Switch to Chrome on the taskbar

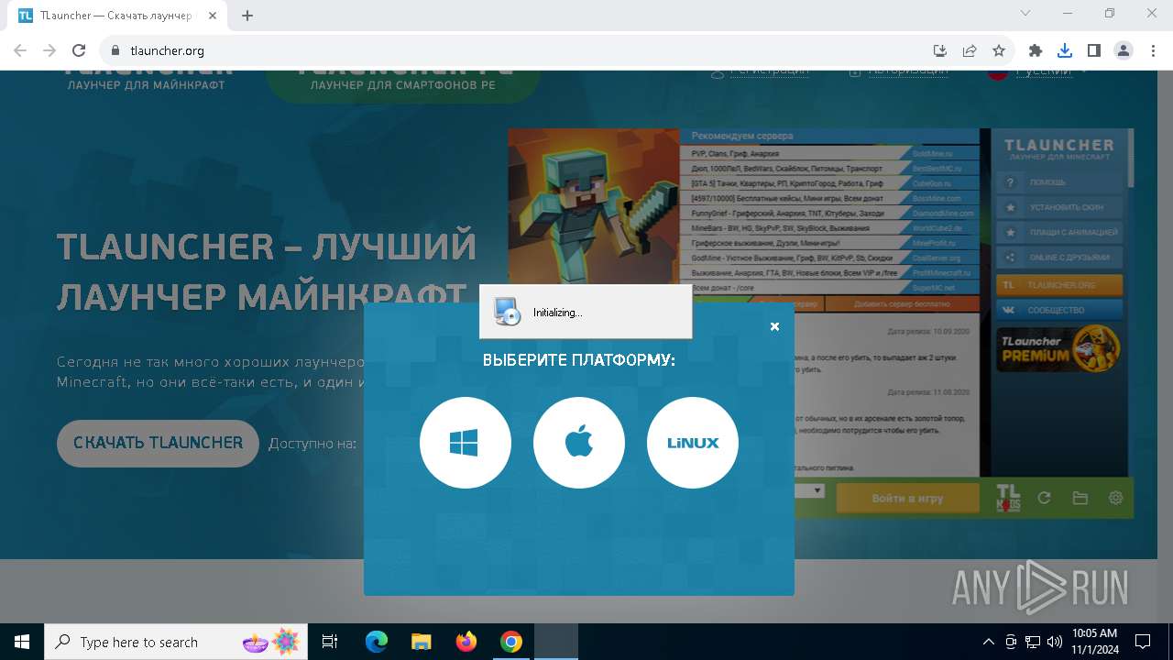[x=511, y=642]
